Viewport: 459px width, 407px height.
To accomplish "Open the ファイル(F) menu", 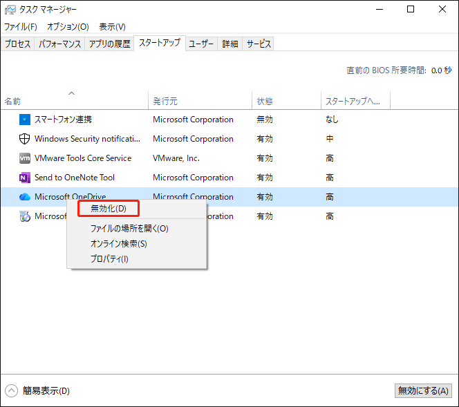I will pos(21,27).
